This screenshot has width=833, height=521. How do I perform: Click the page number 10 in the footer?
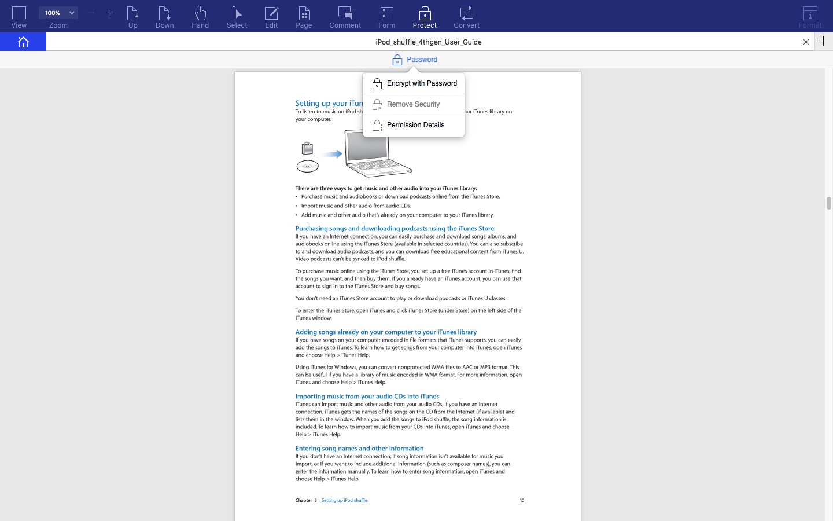[522, 500]
